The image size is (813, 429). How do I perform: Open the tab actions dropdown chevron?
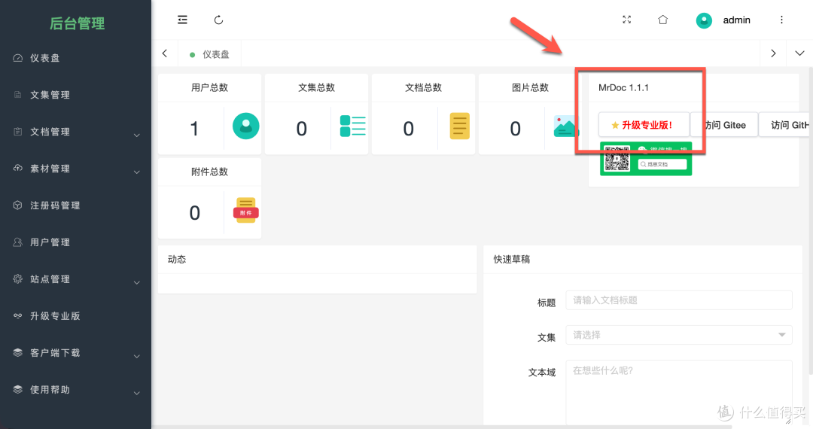(x=799, y=53)
